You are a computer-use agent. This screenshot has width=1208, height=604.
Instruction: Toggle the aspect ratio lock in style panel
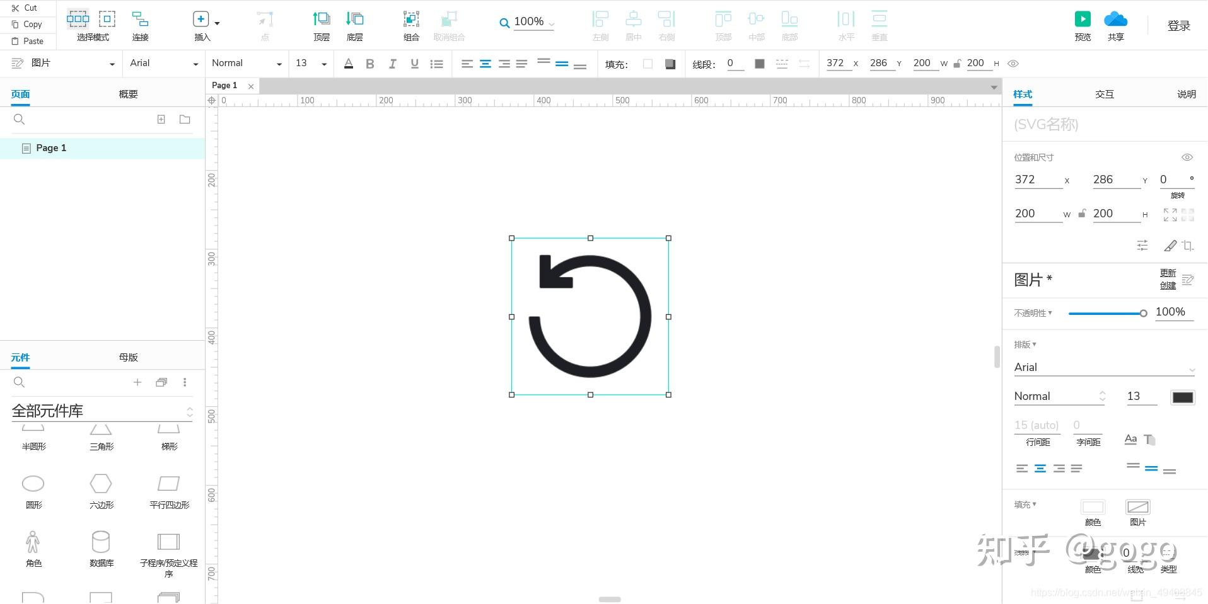(1082, 214)
